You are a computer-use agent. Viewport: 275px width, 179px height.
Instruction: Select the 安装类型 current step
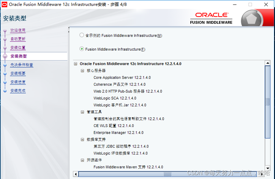pos(19,56)
